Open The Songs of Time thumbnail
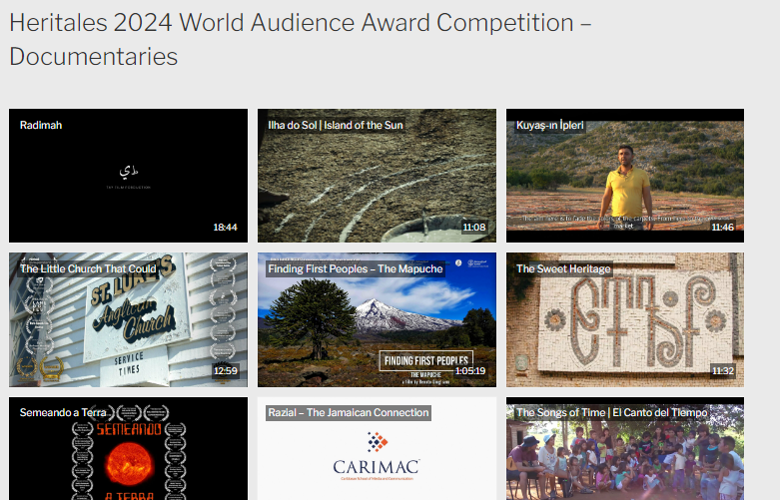 coord(625,448)
